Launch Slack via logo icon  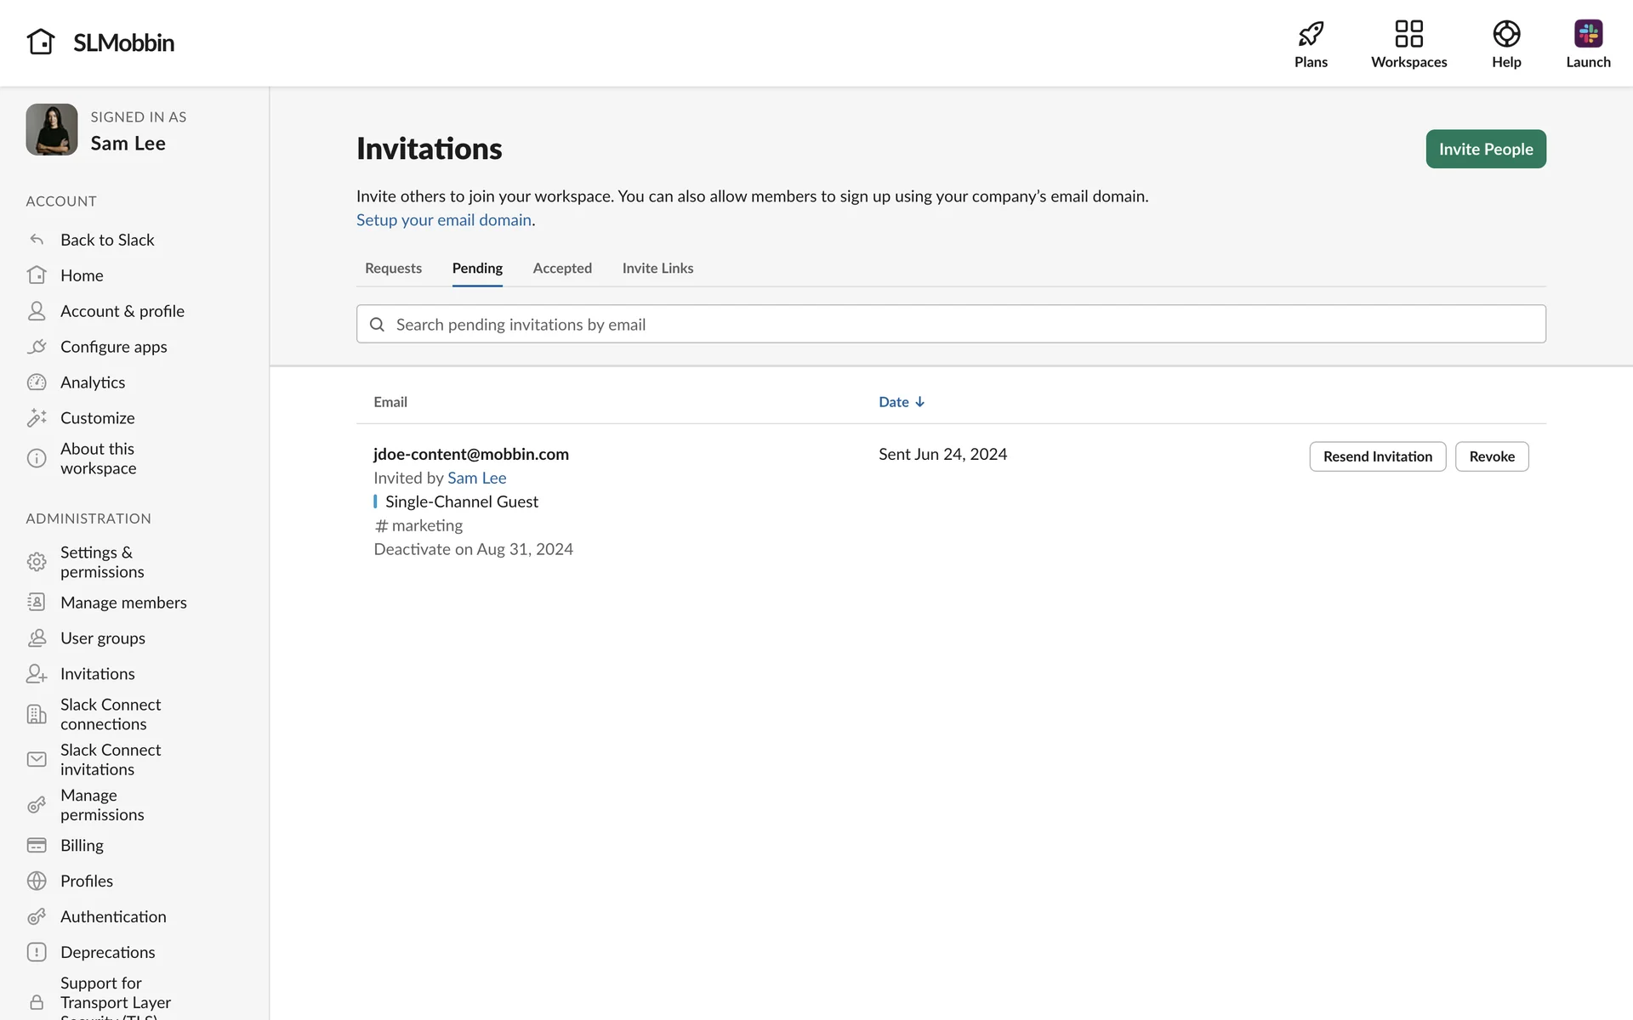point(1587,34)
